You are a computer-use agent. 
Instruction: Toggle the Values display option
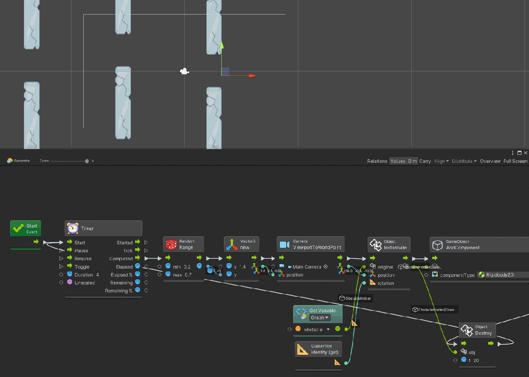[398, 161]
